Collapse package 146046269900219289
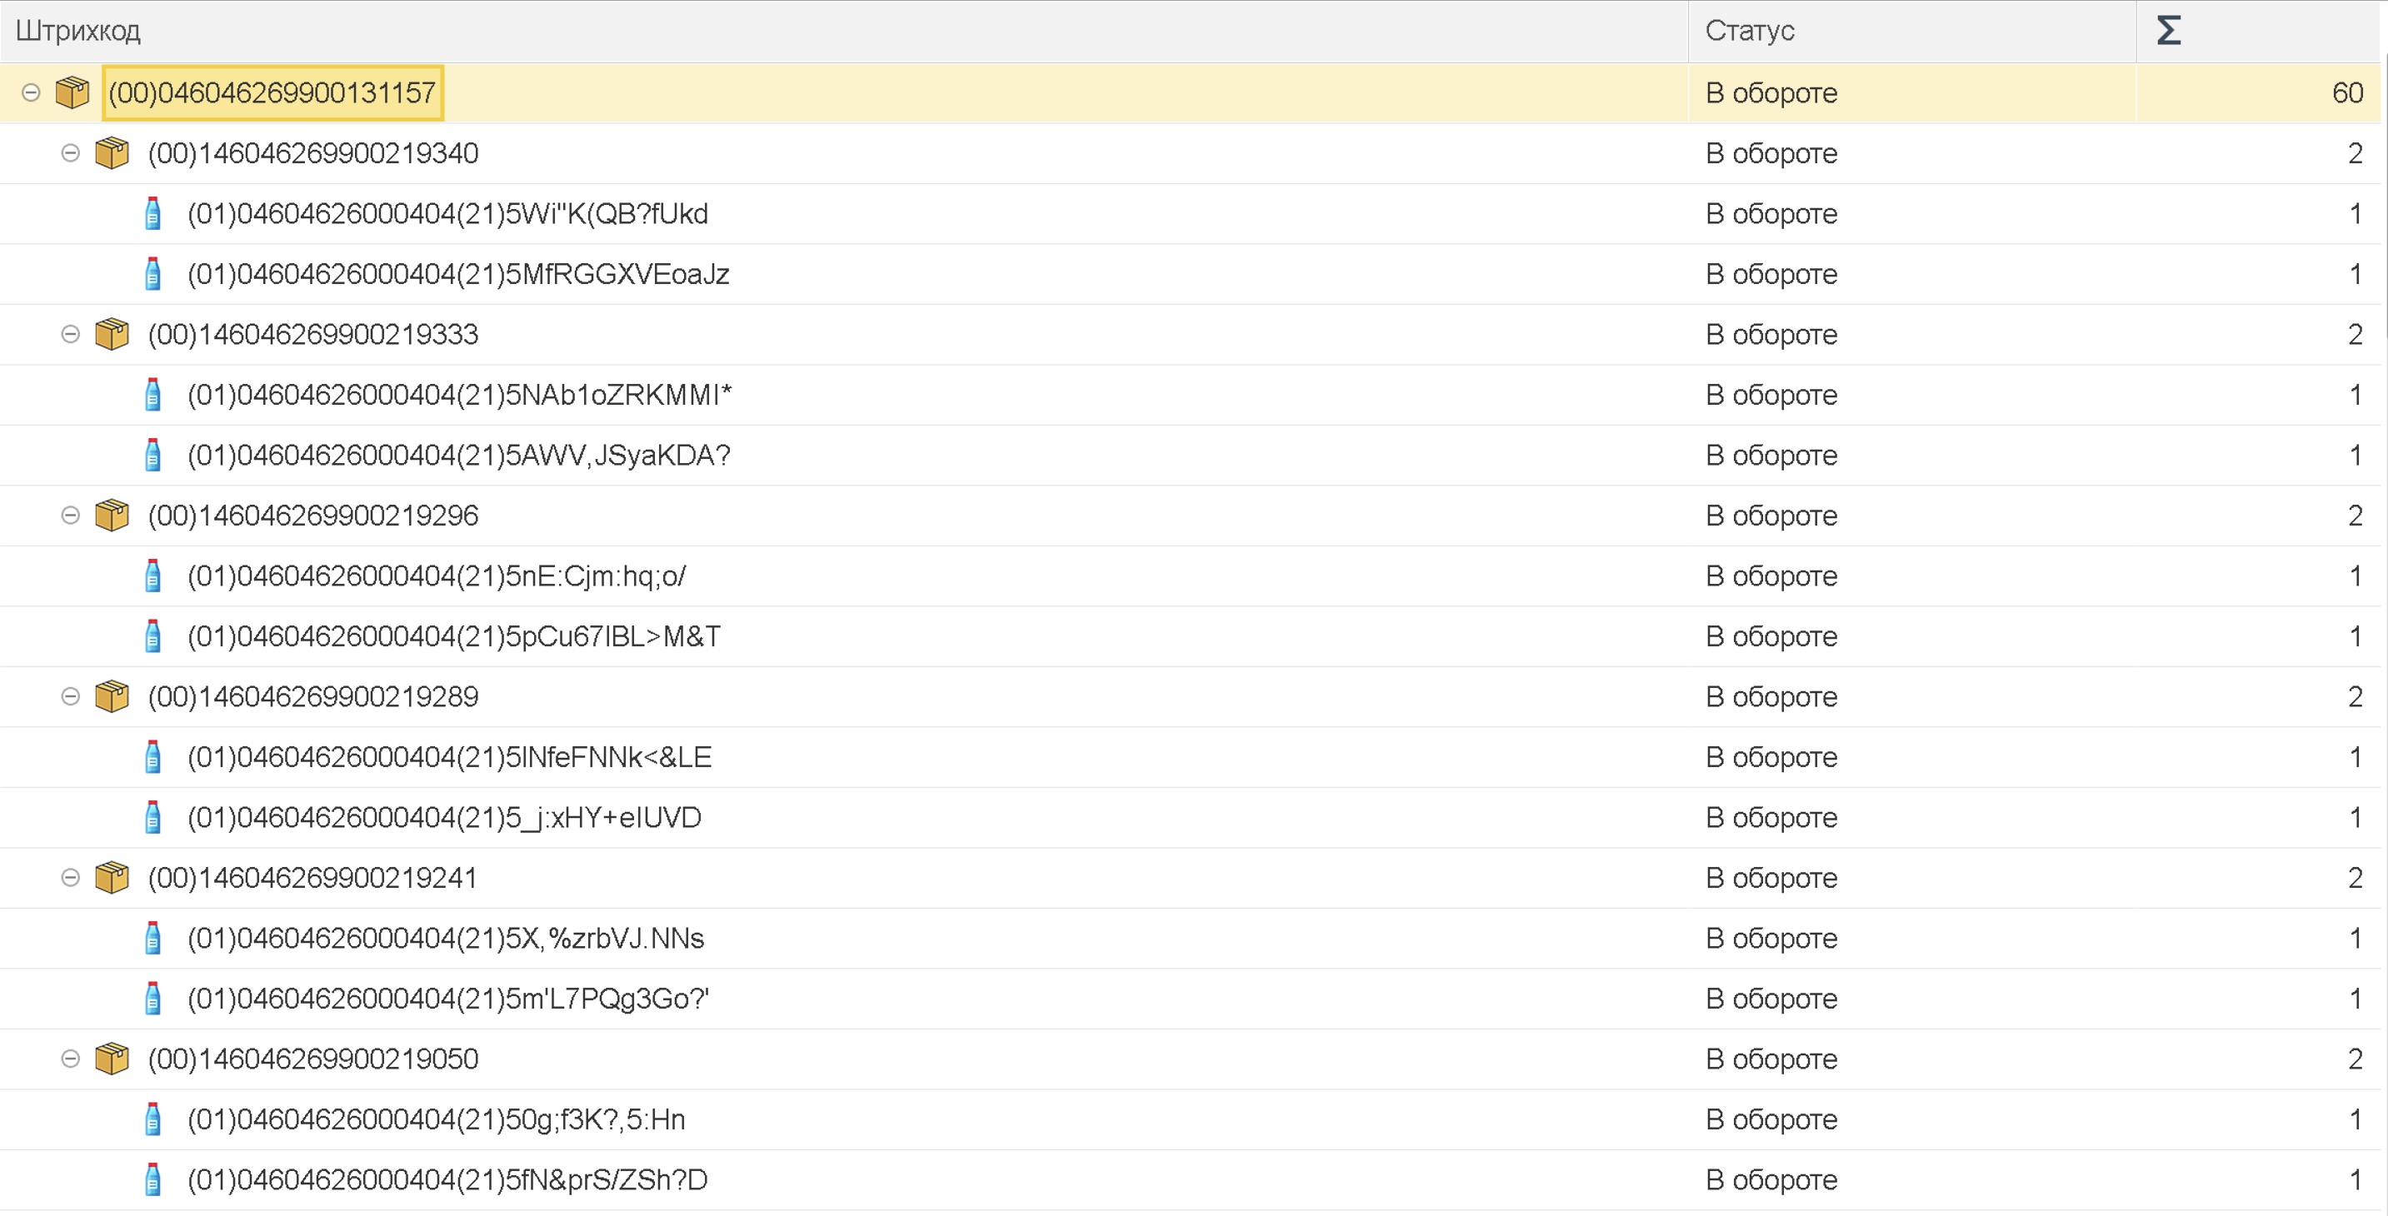Viewport: 2388px width, 1216px height. pyautogui.click(x=71, y=697)
